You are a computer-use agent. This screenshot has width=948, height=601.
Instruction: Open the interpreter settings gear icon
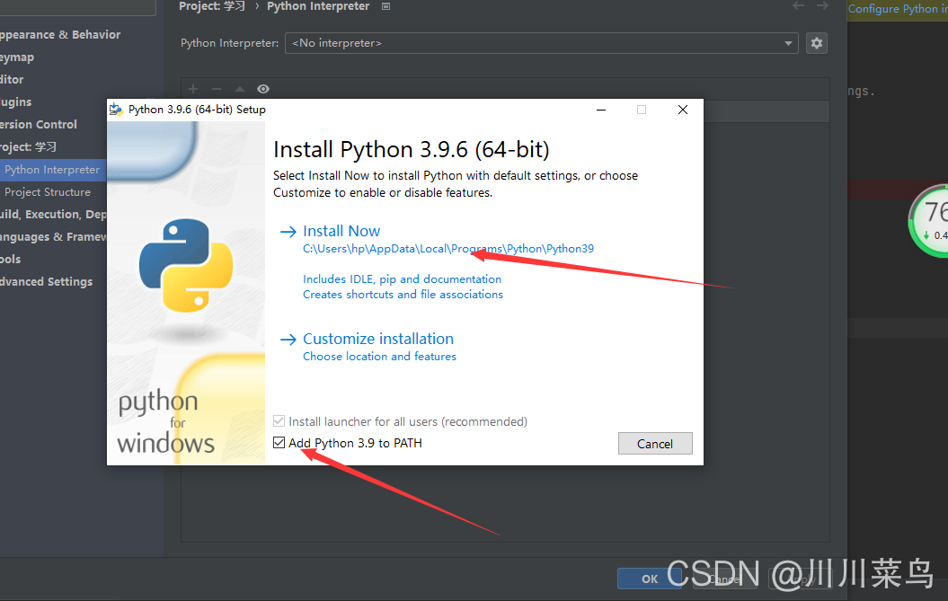tap(816, 43)
